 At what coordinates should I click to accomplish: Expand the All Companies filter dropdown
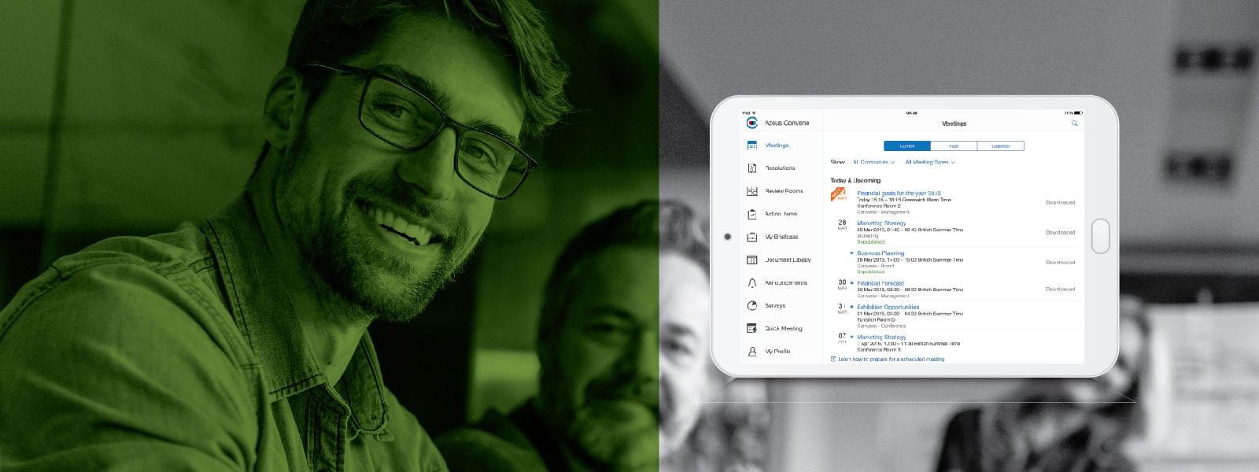[873, 162]
